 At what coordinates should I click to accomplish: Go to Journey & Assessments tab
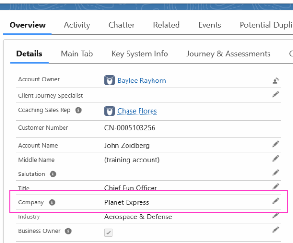pyautogui.click(x=228, y=54)
